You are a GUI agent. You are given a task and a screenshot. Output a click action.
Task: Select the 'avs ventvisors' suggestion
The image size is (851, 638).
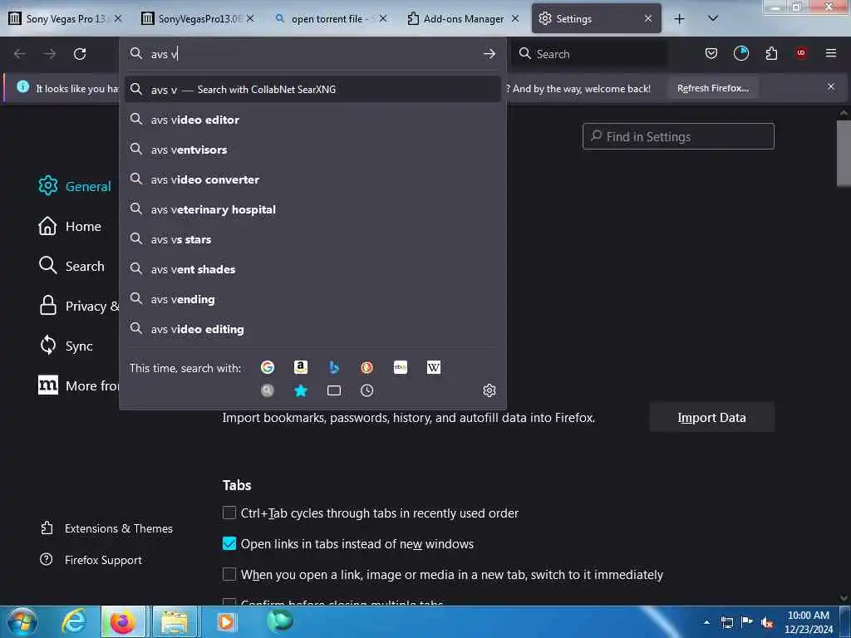(x=312, y=150)
